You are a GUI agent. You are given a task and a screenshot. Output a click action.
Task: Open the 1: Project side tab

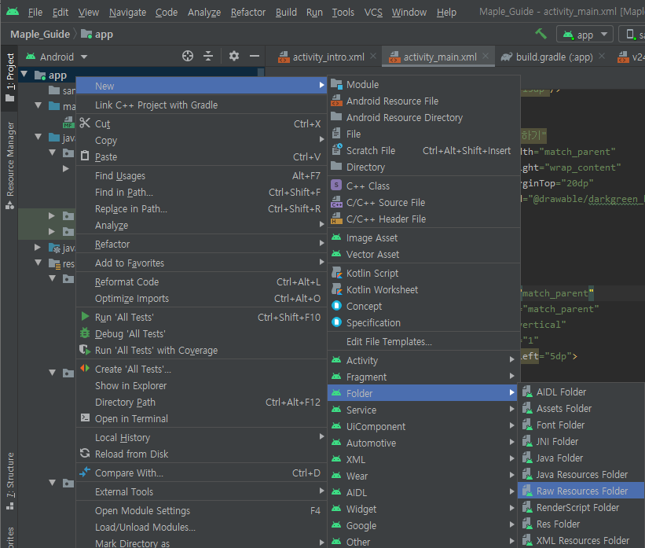click(x=10, y=77)
